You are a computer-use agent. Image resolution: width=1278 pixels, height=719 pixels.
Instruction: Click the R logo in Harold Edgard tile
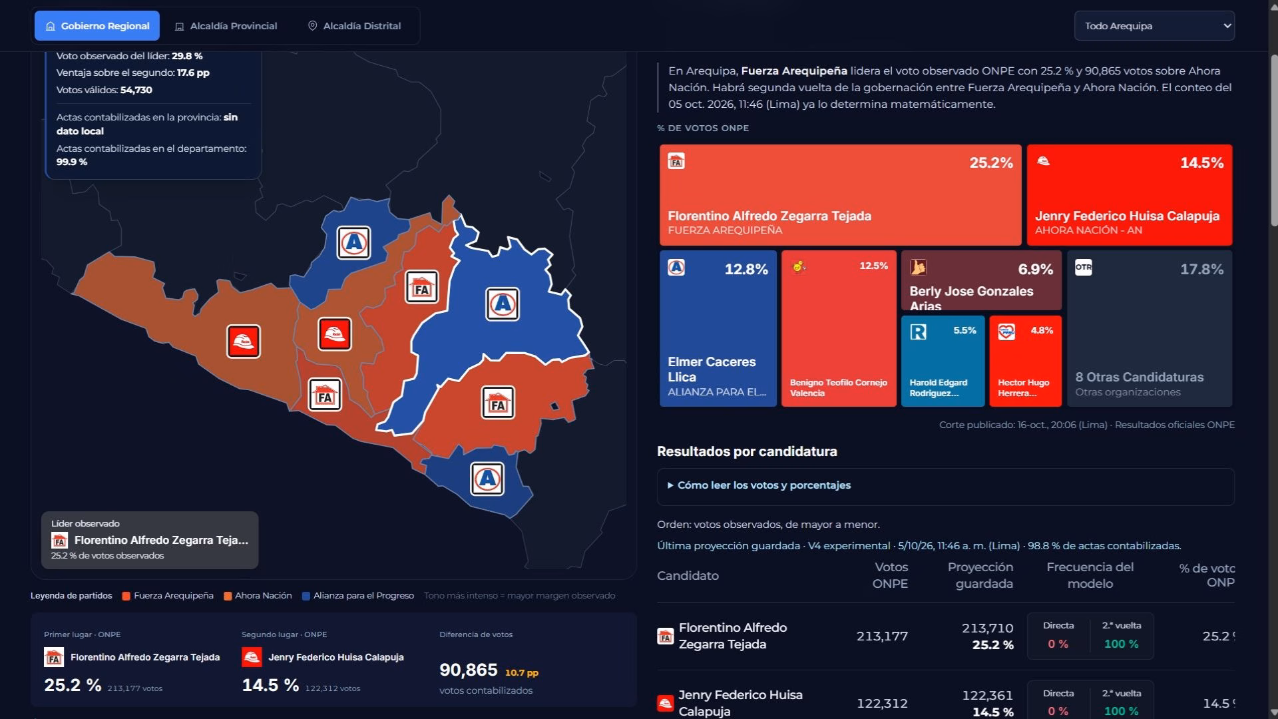[x=918, y=332]
